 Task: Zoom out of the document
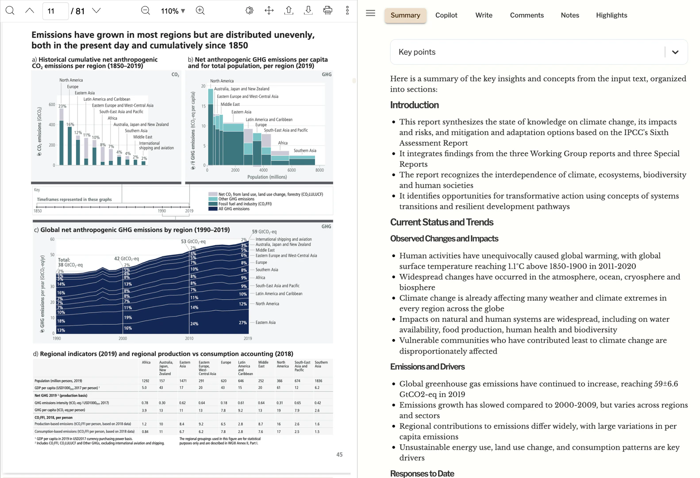146,11
